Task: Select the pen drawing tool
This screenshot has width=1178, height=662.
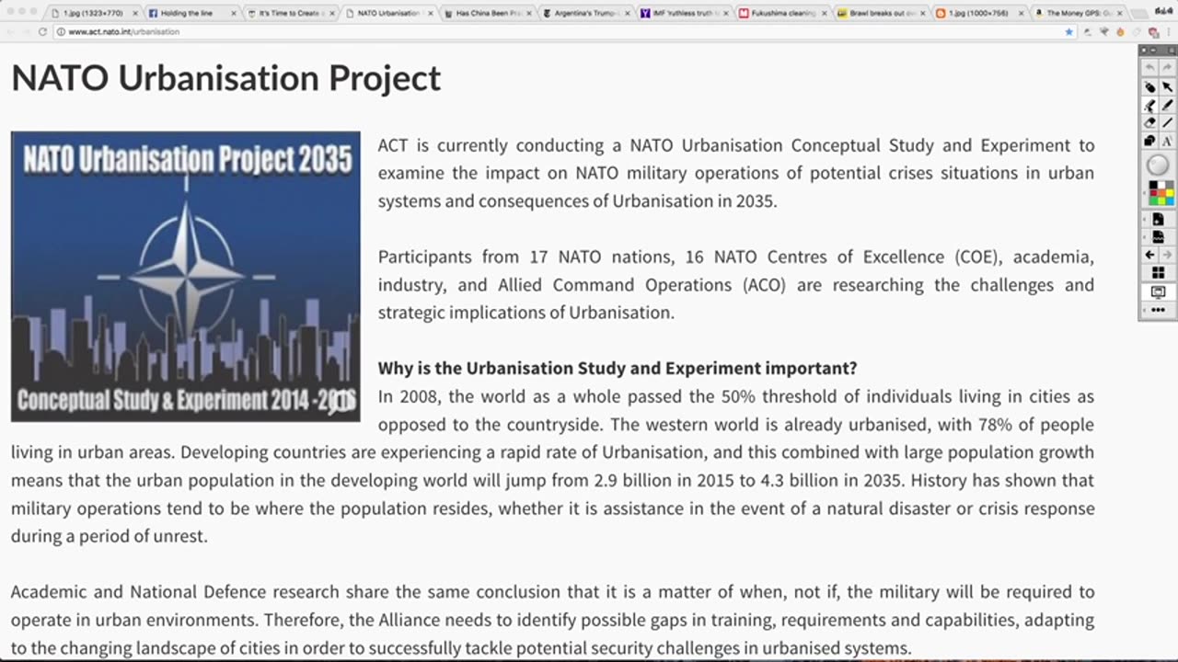Action: 1167,105
